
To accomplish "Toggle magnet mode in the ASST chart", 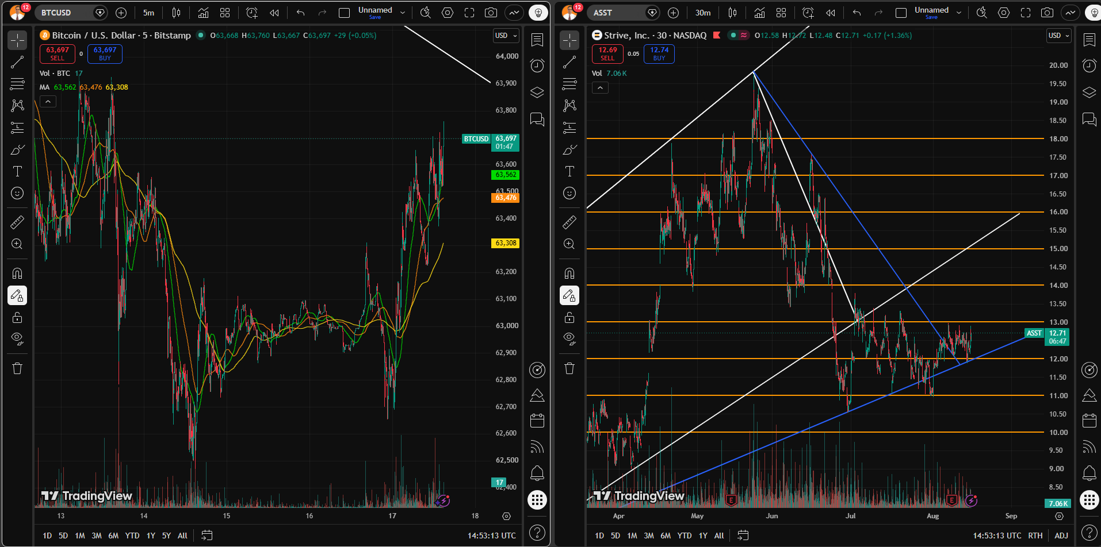I will [569, 273].
